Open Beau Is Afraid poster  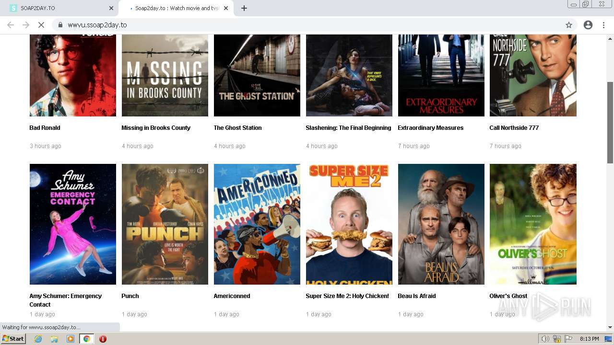click(x=441, y=224)
